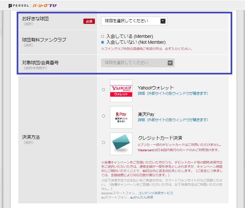Choose Yahoo!ウォレット payment radio button

pyautogui.click(x=103, y=89)
